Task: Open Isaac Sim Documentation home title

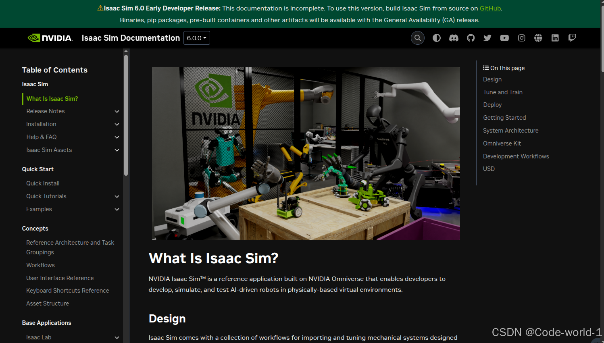Action: pos(131,38)
